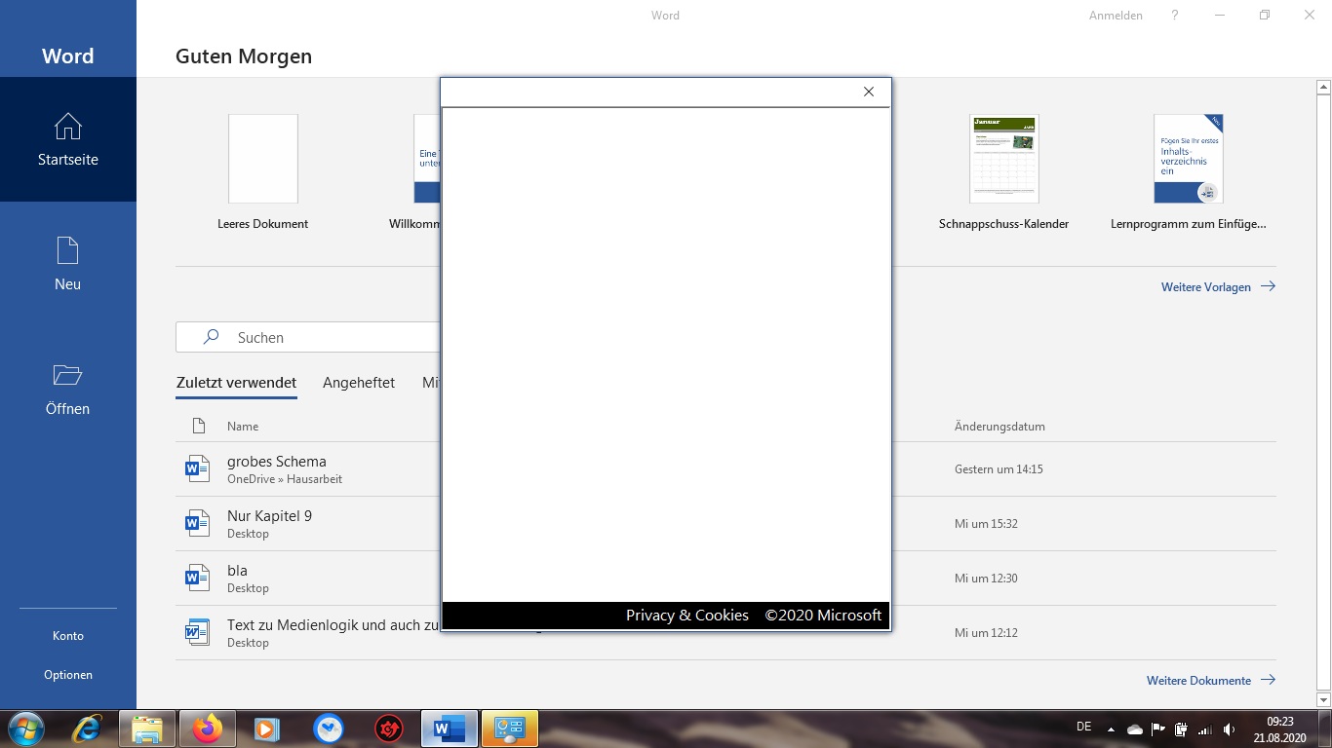Switch to the Zuletzt verwendet tab
1332x748 pixels.
tap(236, 383)
